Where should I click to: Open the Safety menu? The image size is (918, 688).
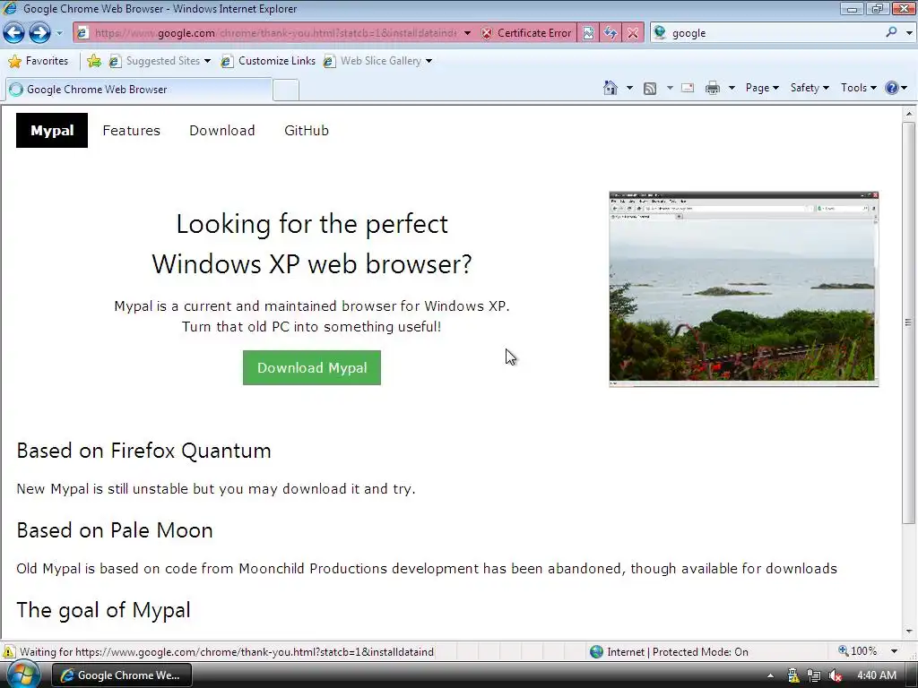tap(810, 88)
